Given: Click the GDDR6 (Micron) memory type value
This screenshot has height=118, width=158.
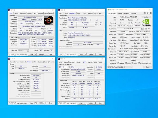Looking at the screenshot, I should [x=124, y=43].
